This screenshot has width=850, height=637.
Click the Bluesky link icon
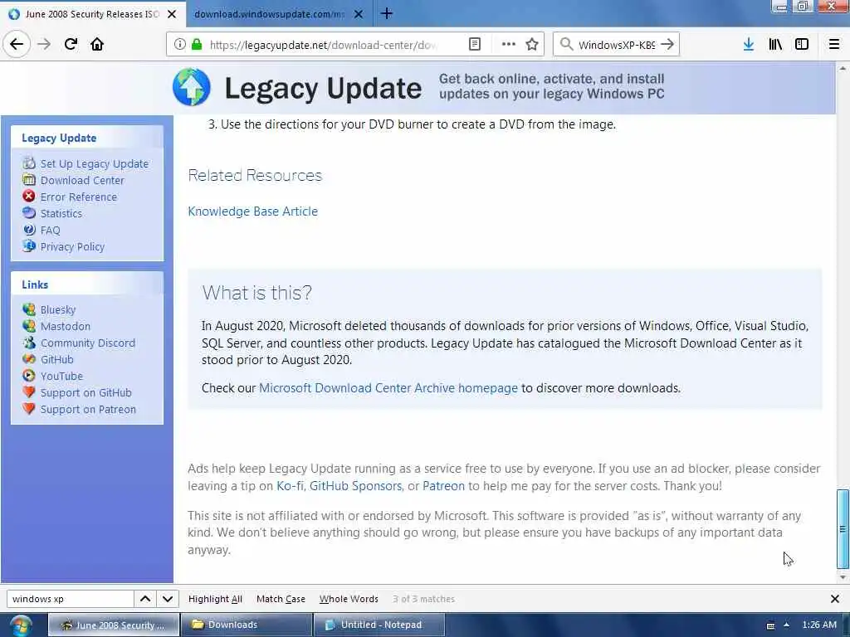(x=29, y=309)
